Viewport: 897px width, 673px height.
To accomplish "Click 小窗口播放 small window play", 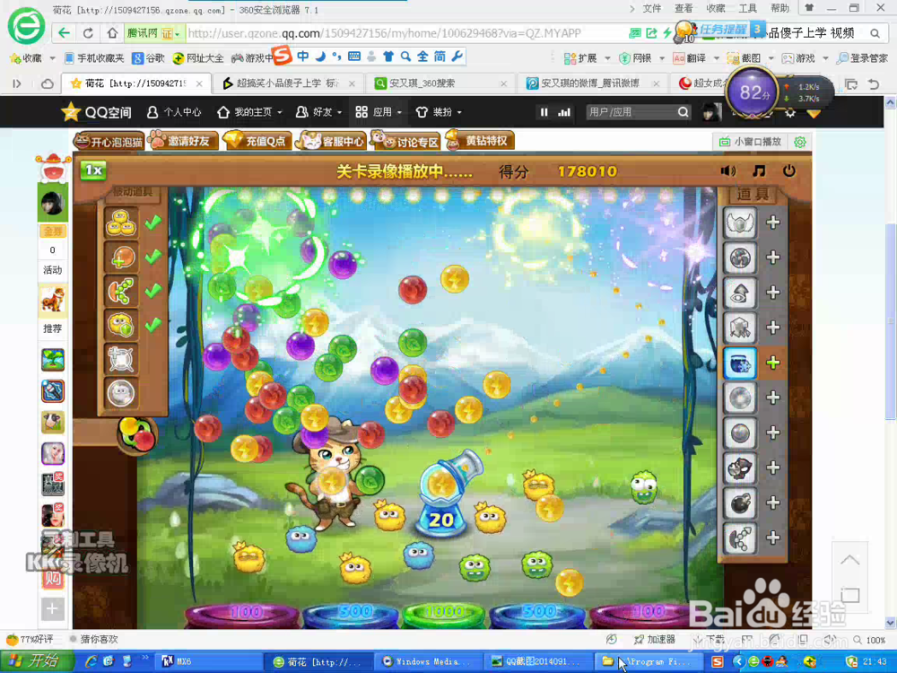I will 750,142.
